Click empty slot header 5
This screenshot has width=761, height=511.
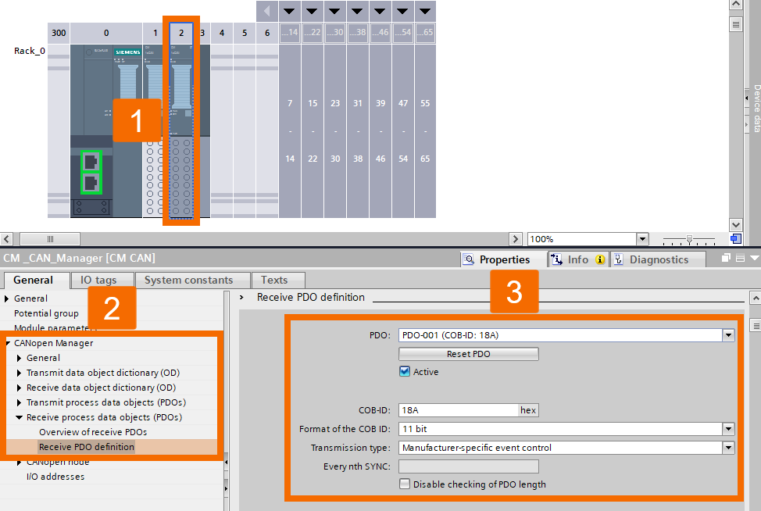245,33
